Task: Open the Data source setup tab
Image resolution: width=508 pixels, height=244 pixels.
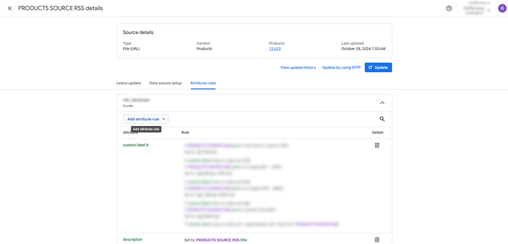Action: 165,83
